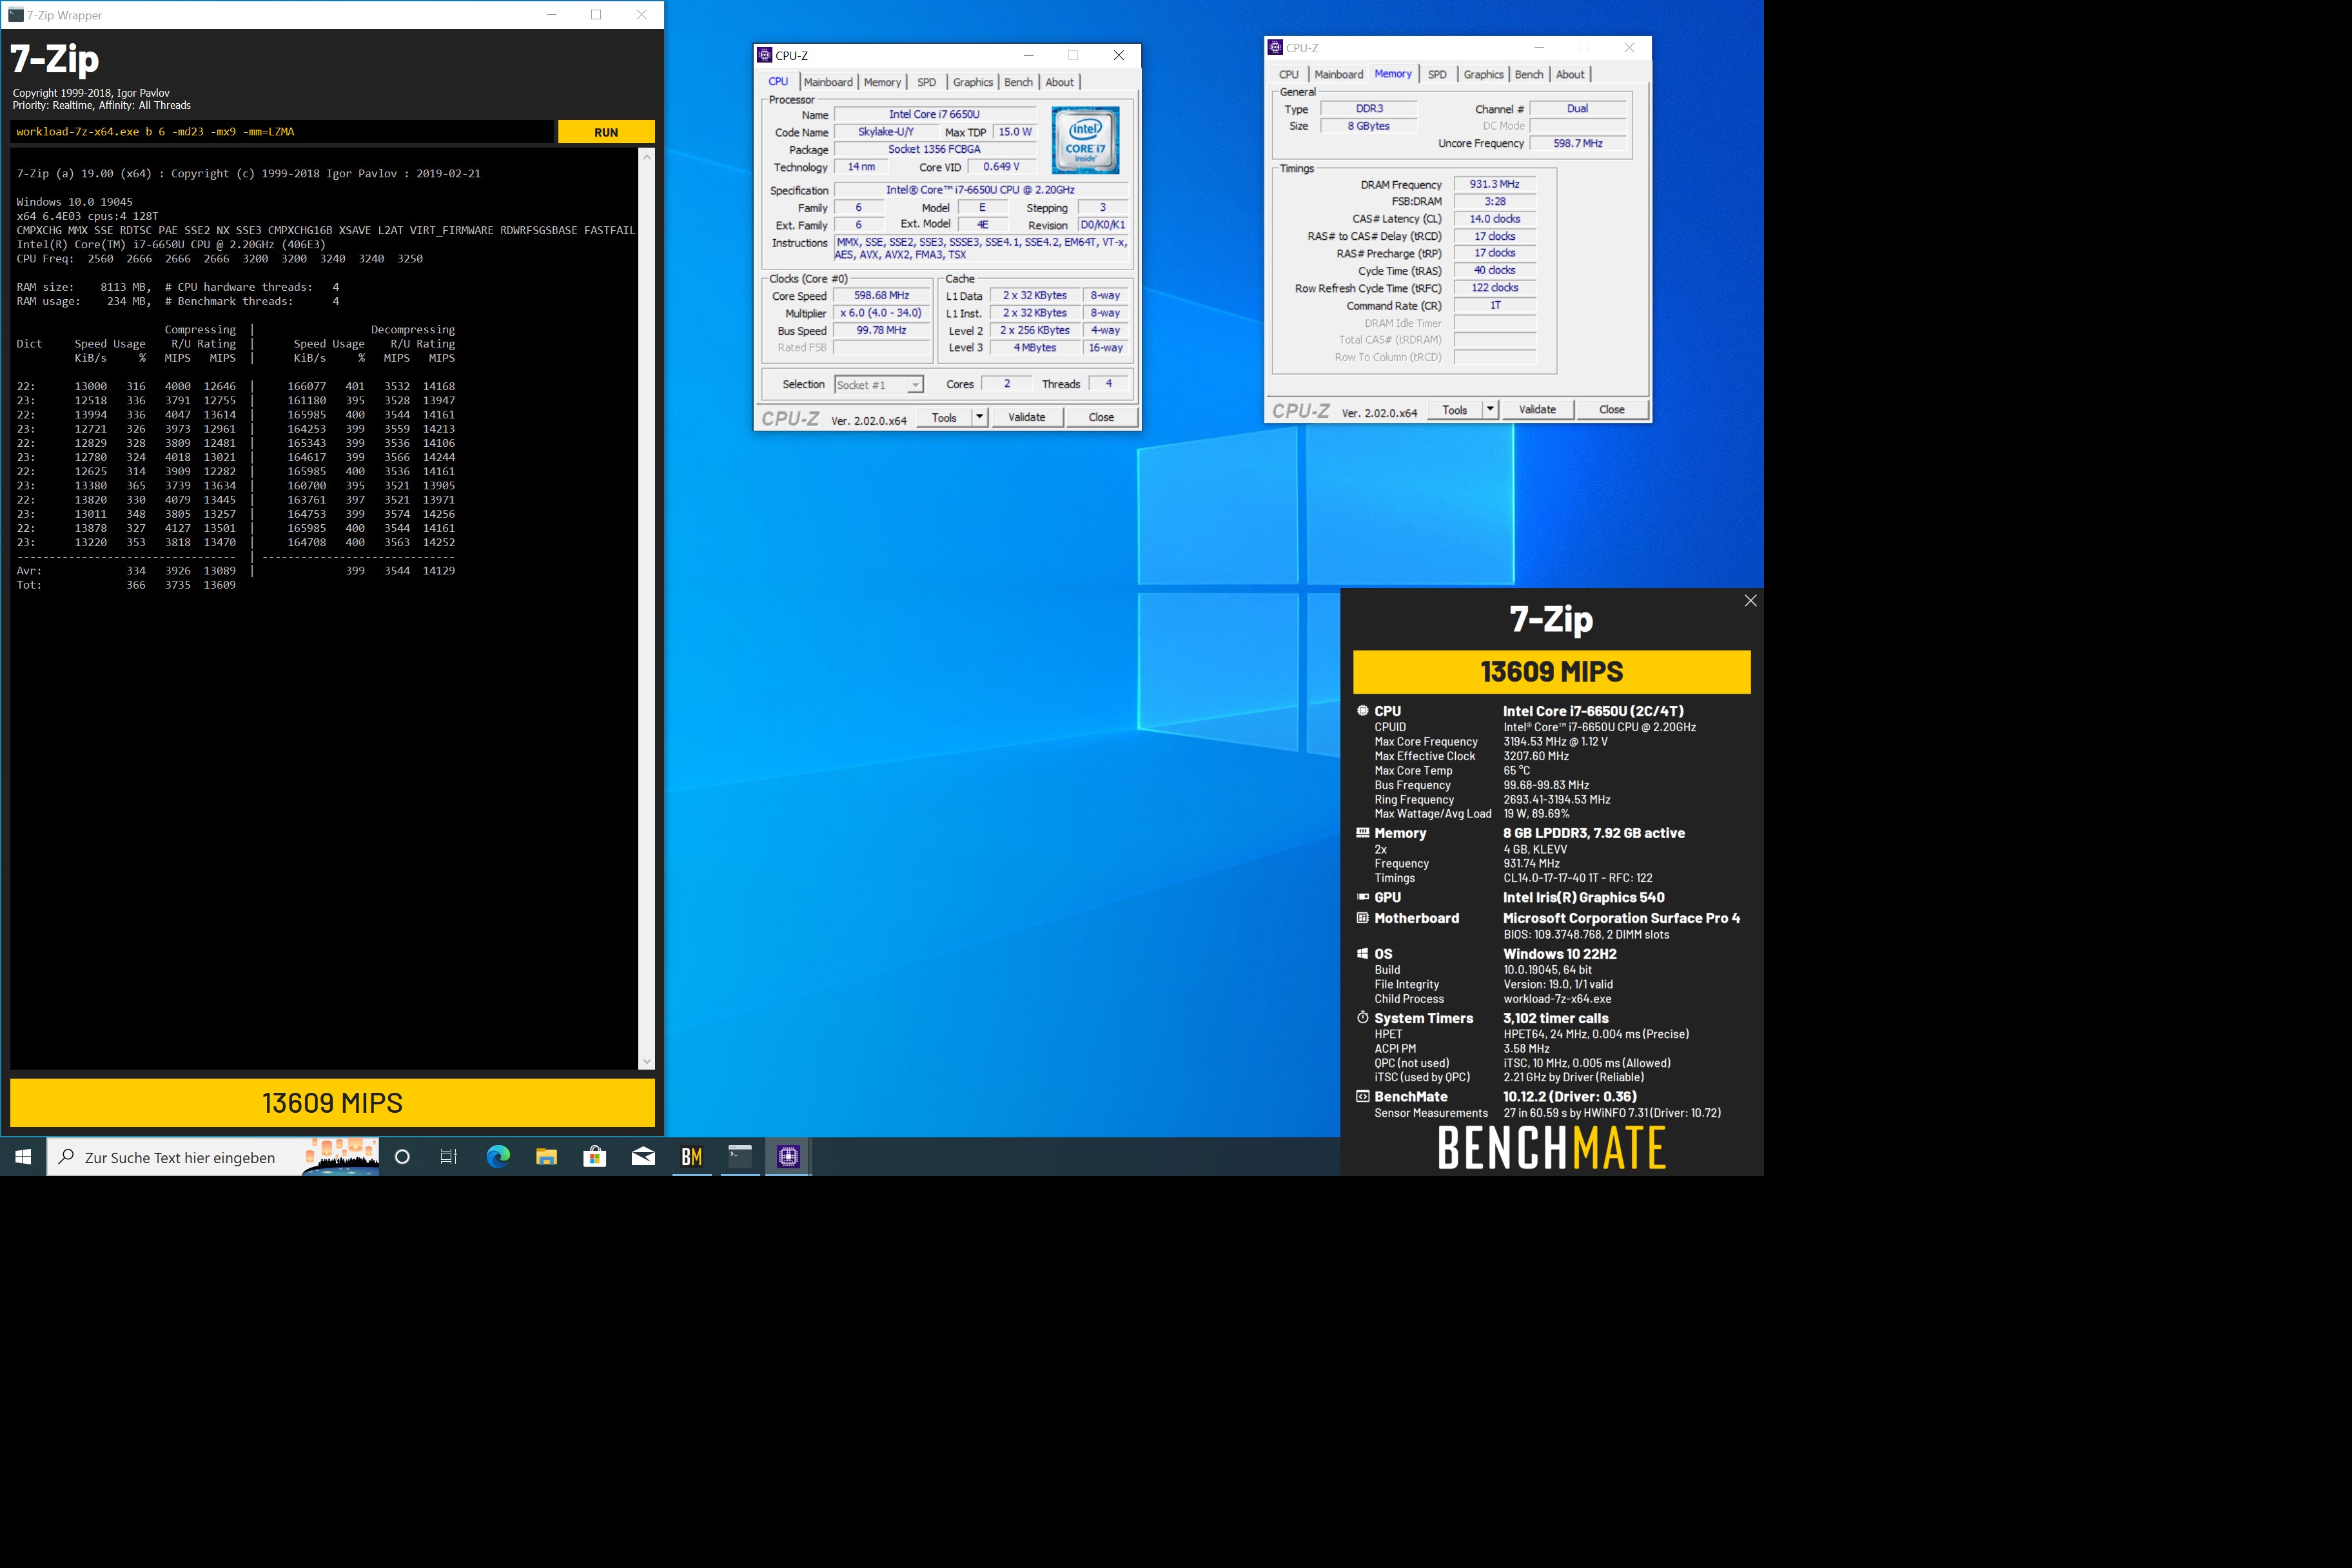
Task: Expand Tools dropdown arrow in right CPU-Z
Action: (x=1490, y=410)
